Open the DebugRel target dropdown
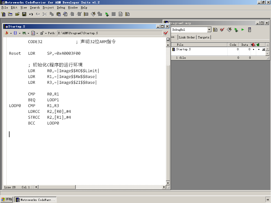The width and height of the screenshot is (271, 203). click(209, 30)
